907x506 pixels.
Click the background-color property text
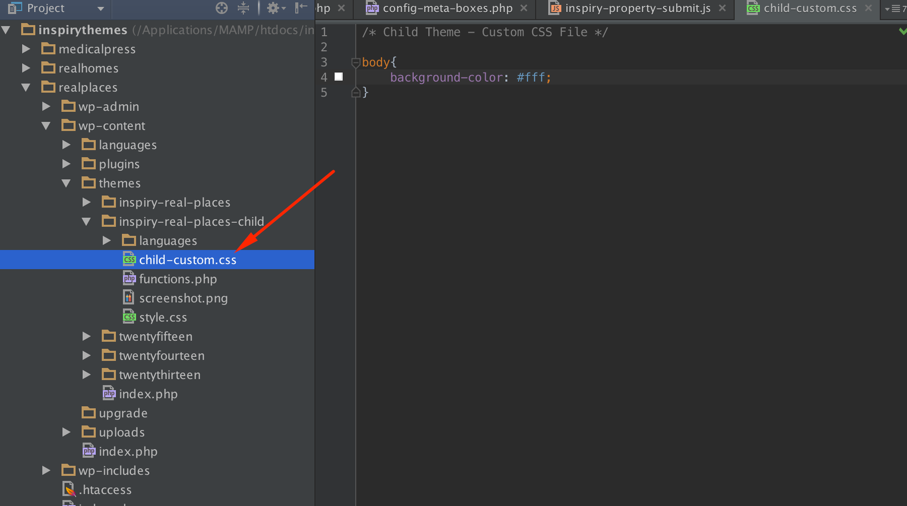click(446, 77)
